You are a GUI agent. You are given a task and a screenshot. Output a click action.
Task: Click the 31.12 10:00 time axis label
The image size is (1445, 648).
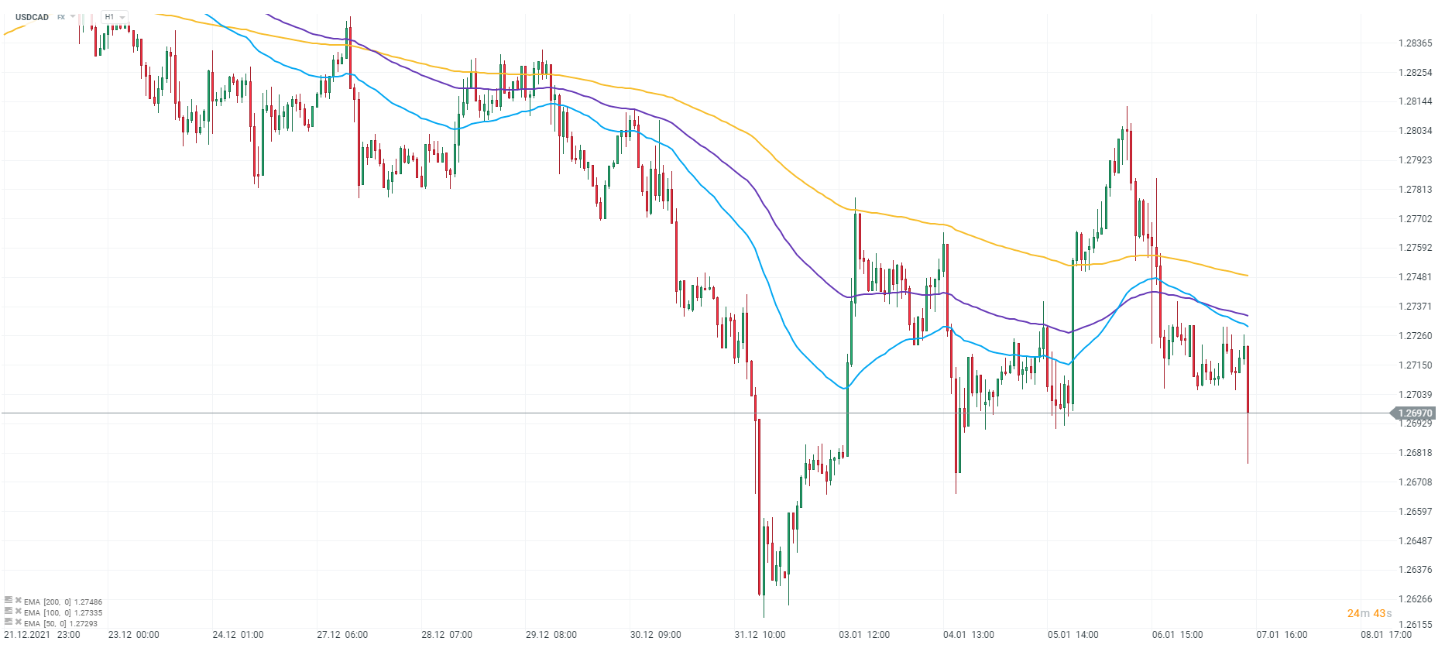(760, 635)
